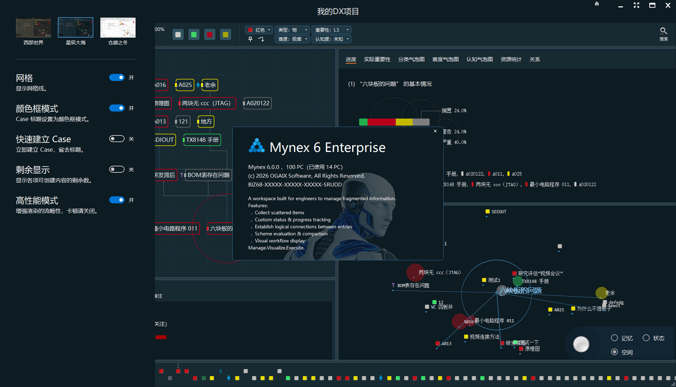Open the 重要性: L3 dropdown
Screen dimensions: 676x387
point(331,30)
